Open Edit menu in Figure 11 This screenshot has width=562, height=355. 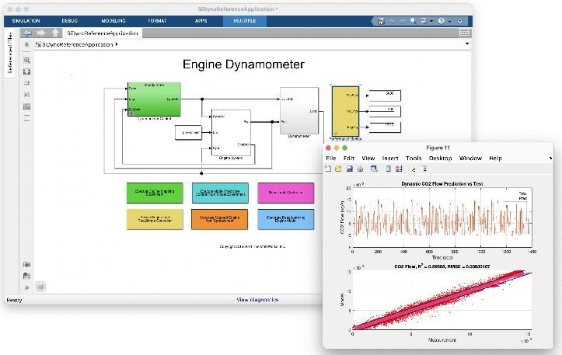(349, 158)
